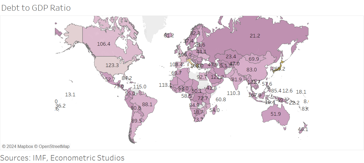Select Madagascar with value 54.0

click(x=215, y=110)
